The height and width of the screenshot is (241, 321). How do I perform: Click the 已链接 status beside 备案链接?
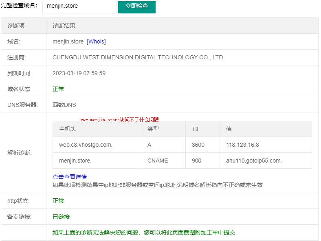pyautogui.click(x=61, y=217)
